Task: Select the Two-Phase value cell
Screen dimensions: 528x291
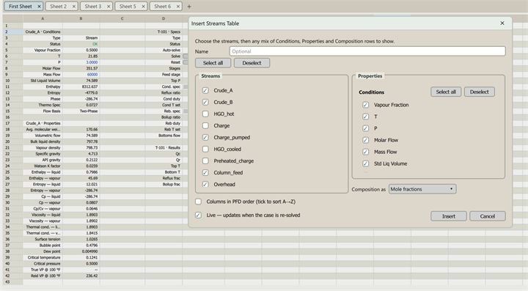Action: pos(81,111)
